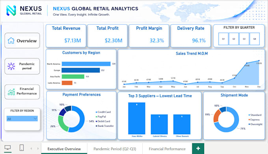Click the PayPal legend item

click(x=101, y=116)
